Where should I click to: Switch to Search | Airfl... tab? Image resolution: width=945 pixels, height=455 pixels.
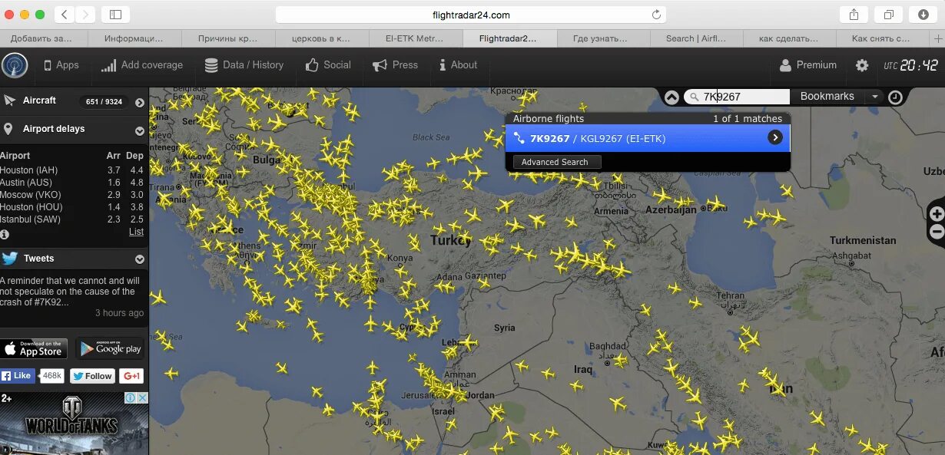pos(698,38)
